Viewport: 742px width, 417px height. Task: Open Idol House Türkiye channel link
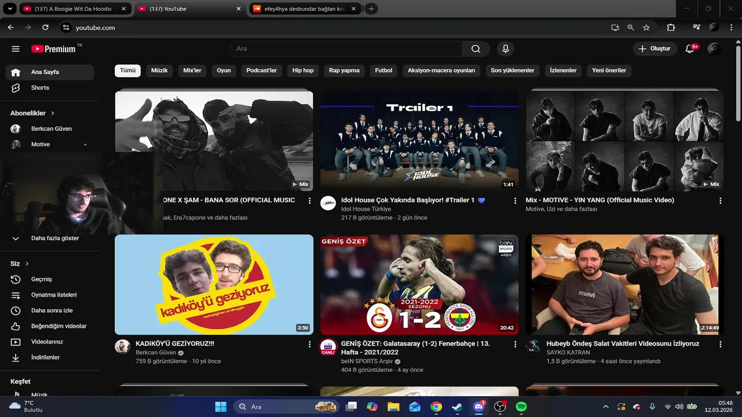click(x=366, y=209)
